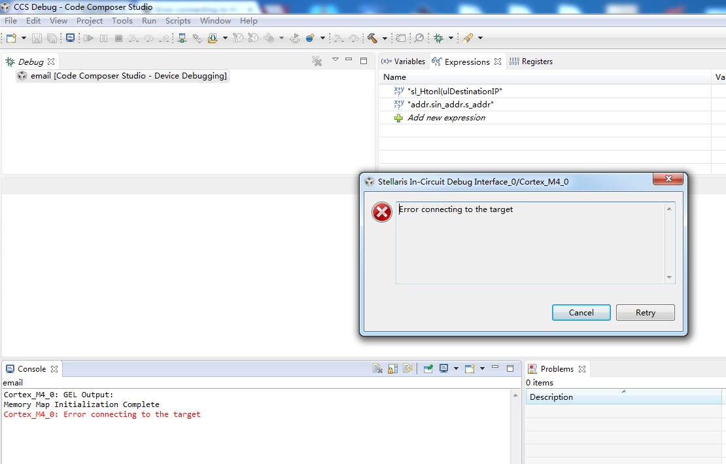Open the Debug bug dropdown arrow
The height and width of the screenshot is (464, 726).
(x=451, y=38)
